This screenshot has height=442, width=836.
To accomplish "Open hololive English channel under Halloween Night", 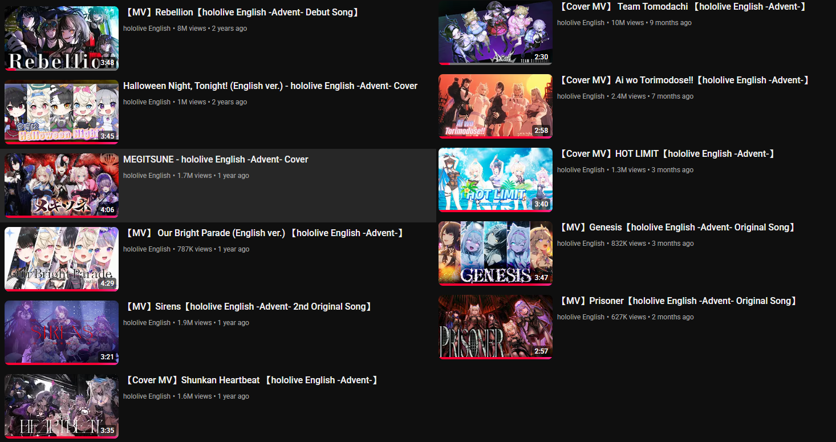I will pyautogui.click(x=147, y=102).
